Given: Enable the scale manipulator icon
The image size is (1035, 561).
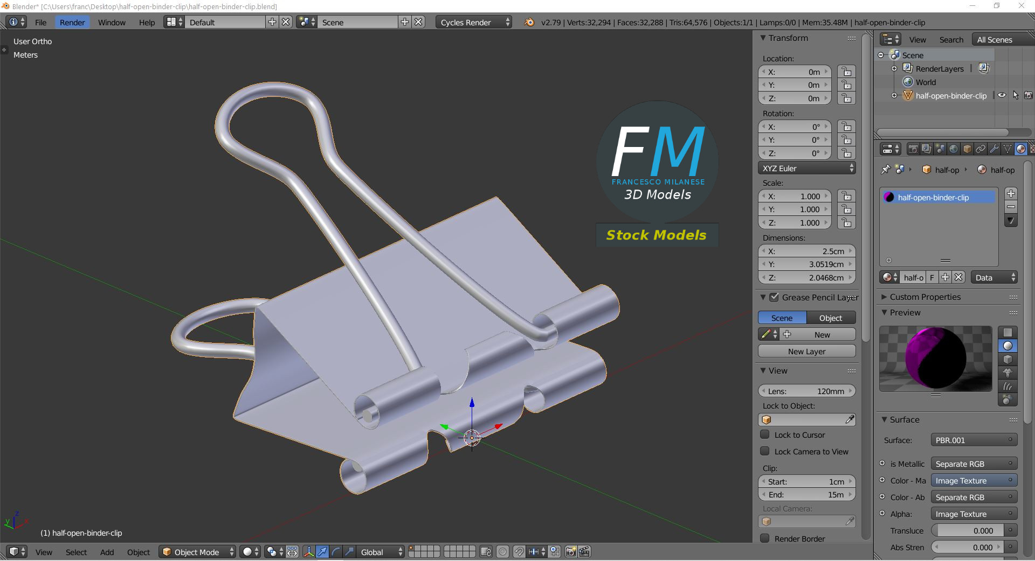Looking at the screenshot, I should [349, 552].
